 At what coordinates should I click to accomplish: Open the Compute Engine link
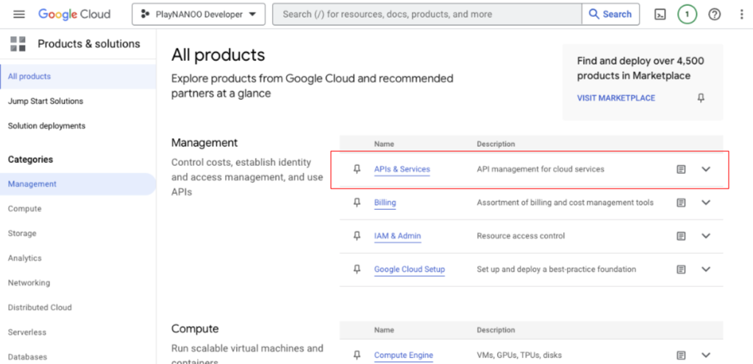(x=404, y=355)
